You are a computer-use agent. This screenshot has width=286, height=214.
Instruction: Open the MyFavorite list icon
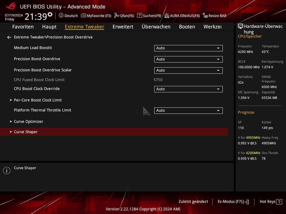click(x=83, y=16)
